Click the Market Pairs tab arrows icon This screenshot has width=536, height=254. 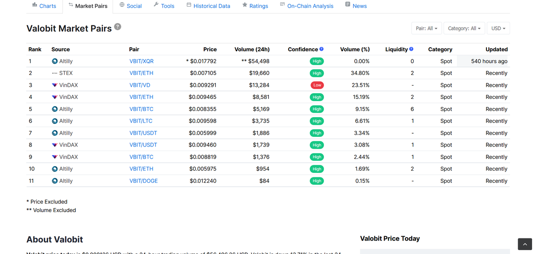pos(71,5)
